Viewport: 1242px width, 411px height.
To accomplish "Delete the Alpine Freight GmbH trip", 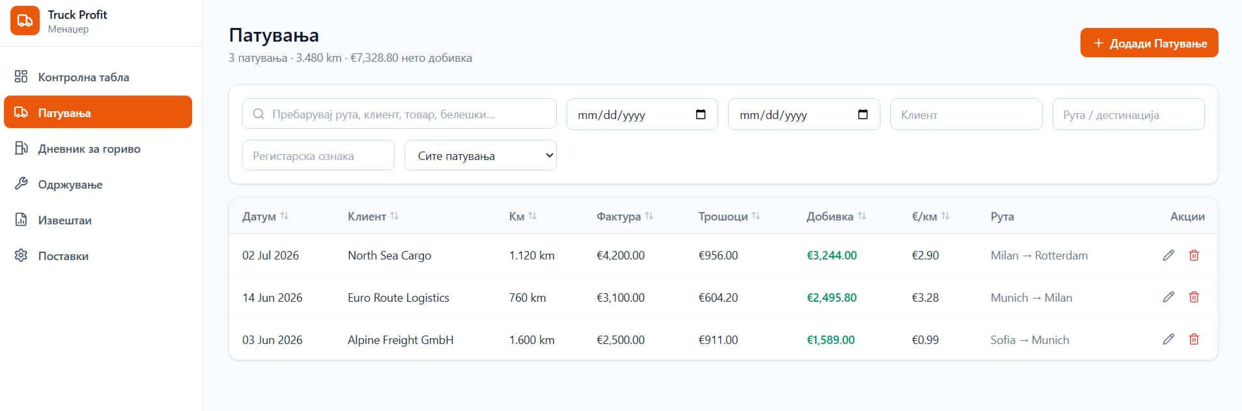I will point(1194,339).
